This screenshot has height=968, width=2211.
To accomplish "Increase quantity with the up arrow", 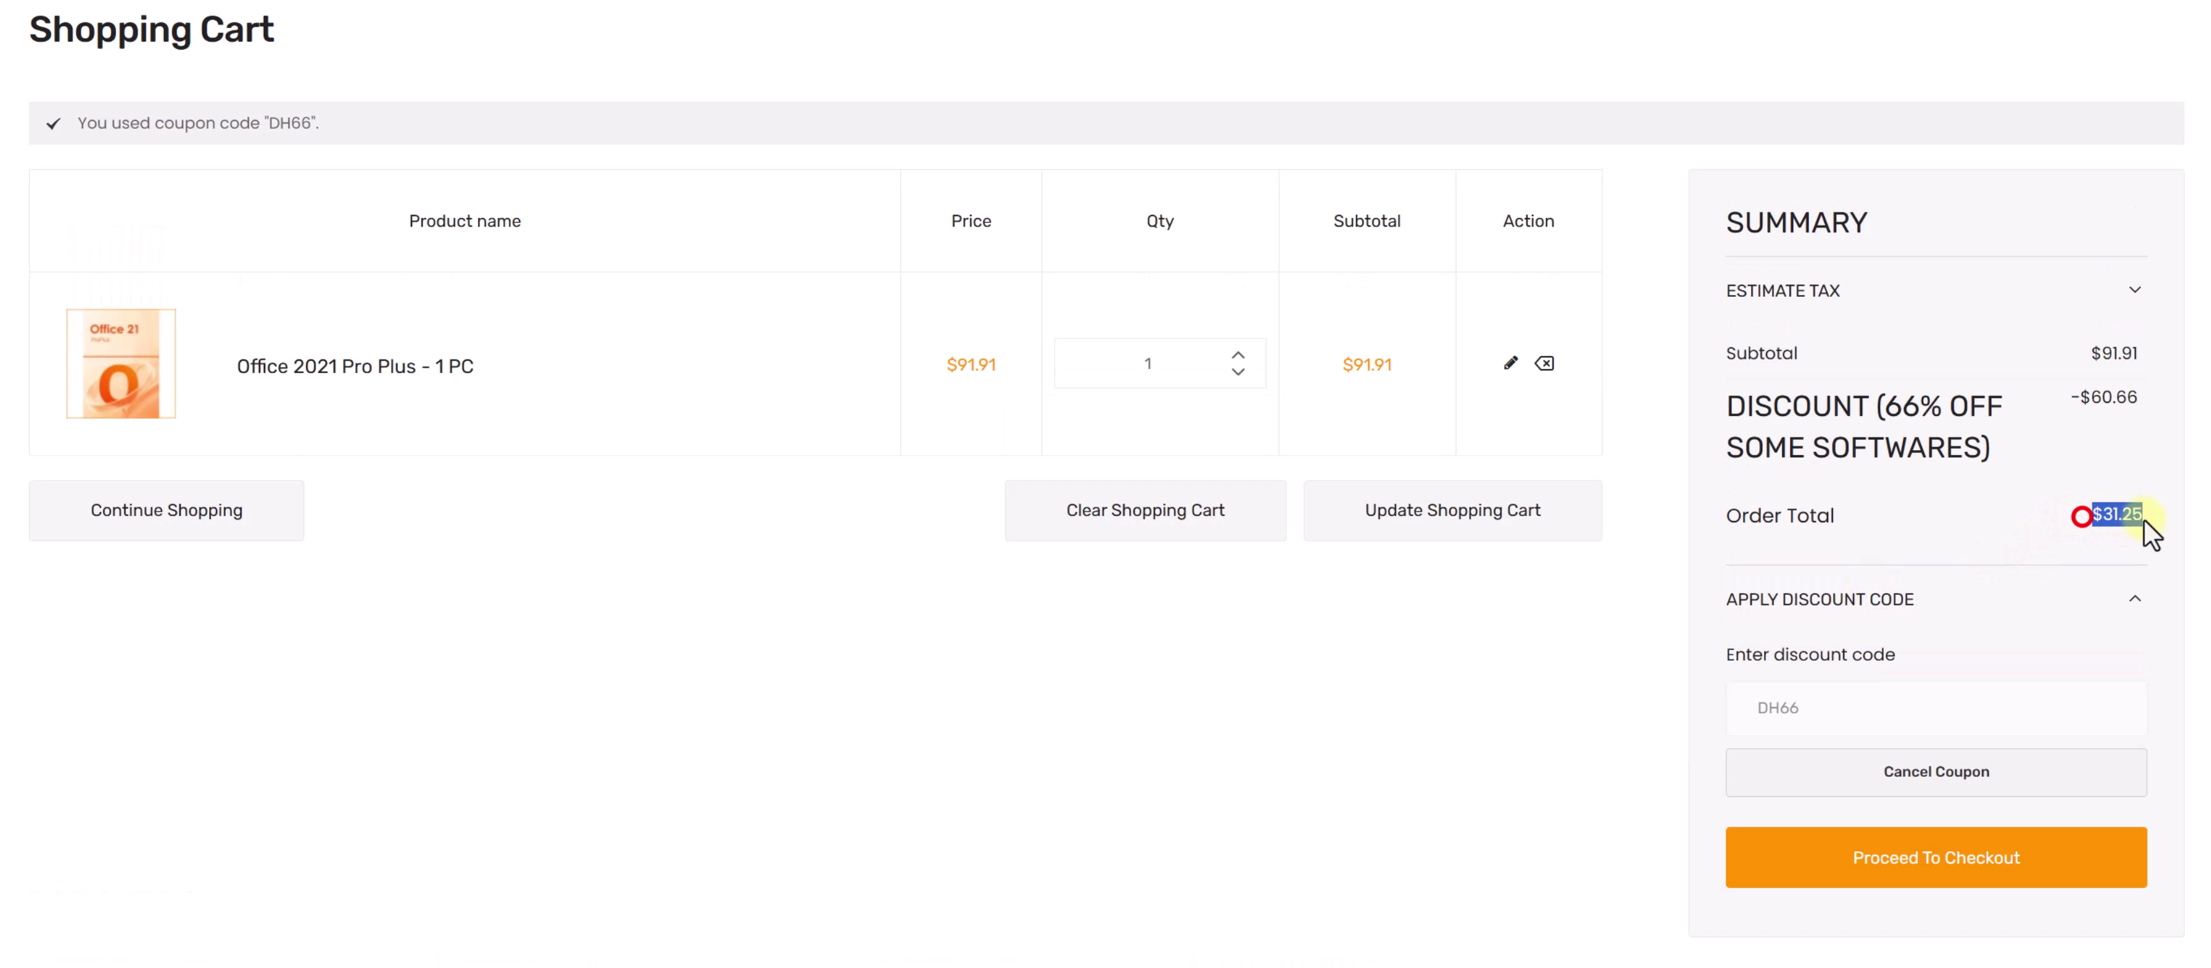I will point(1238,355).
